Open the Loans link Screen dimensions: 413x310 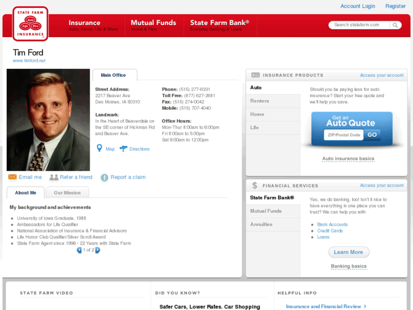pos(323,237)
